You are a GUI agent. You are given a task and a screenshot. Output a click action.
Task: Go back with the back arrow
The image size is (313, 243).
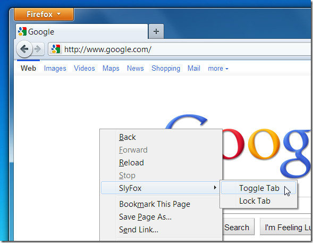pos(24,49)
